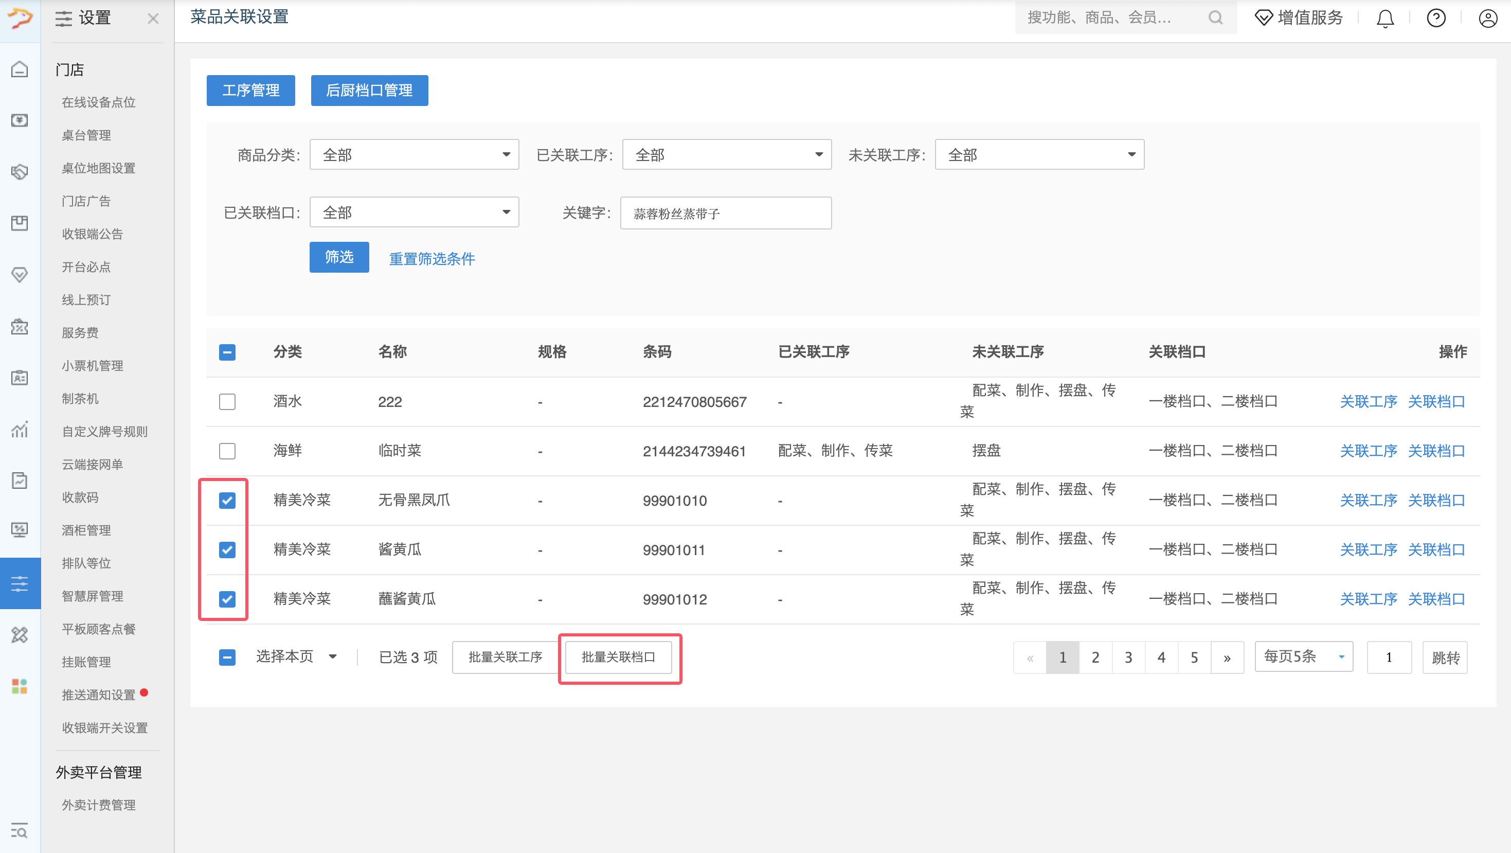Open the cashier yen icon in left rail
This screenshot has height=853, width=1511.
coord(20,120)
